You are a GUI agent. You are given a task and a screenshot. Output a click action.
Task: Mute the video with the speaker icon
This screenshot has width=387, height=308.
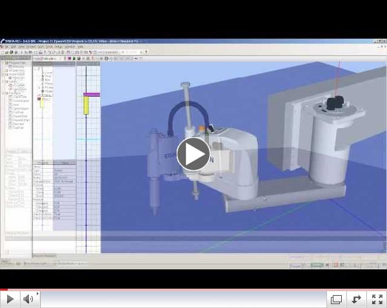28,299
